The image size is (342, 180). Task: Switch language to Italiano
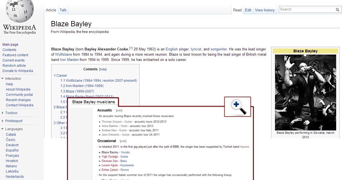click(11, 166)
